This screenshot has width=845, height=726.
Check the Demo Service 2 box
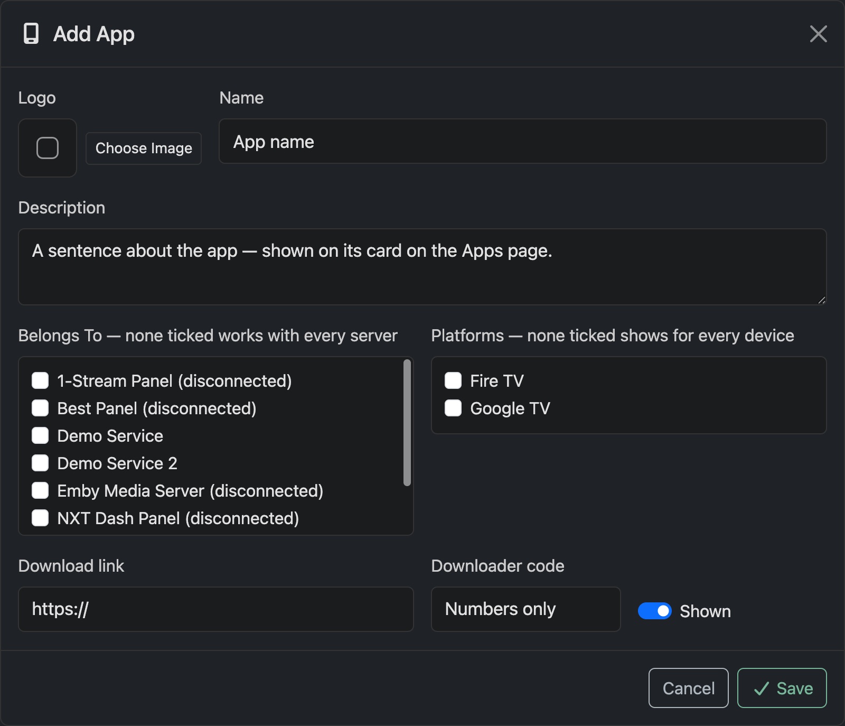click(x=40, y=463)
